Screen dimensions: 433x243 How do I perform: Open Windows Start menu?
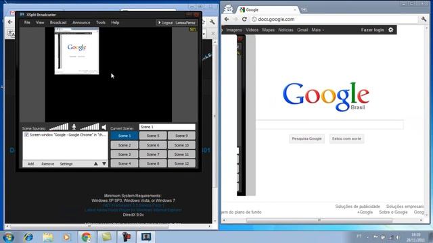(8, 237)
